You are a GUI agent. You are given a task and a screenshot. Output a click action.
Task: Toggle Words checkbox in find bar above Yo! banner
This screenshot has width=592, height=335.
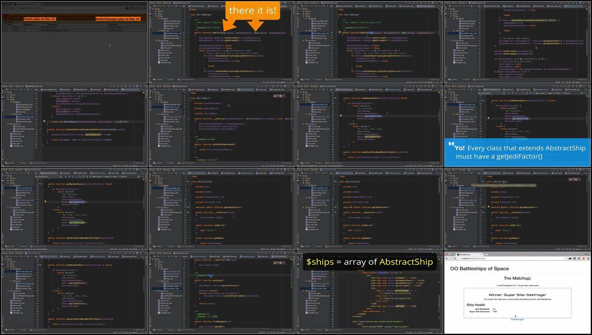558,93
